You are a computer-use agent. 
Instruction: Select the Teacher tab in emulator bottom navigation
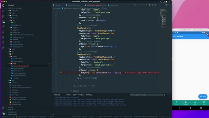click(x=195, y=103)
